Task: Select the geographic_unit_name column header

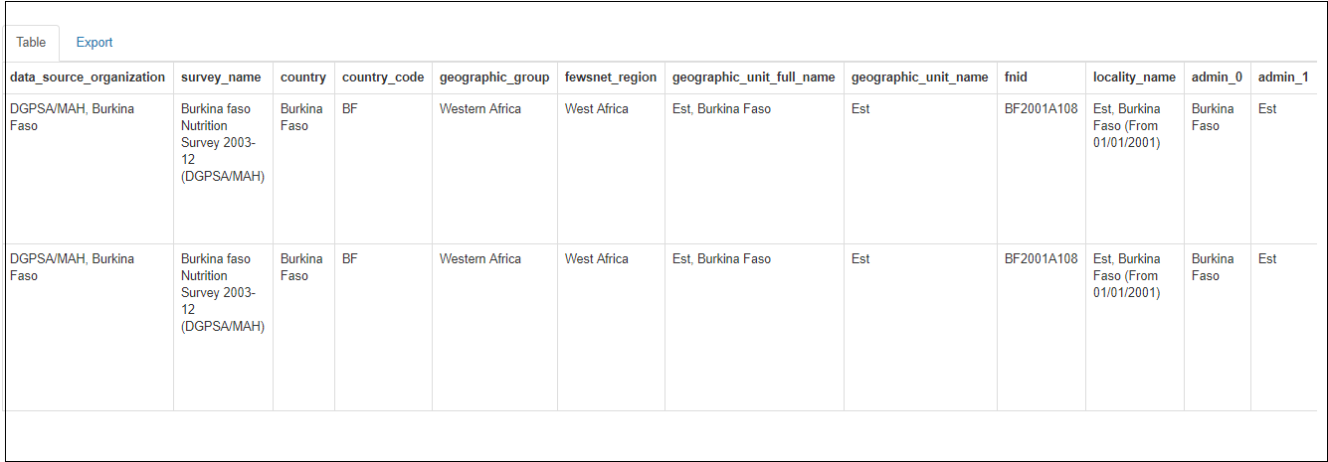Action: (x=920, y=77)
